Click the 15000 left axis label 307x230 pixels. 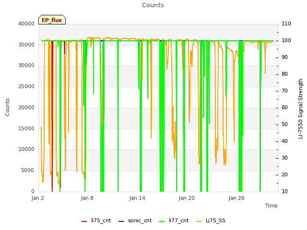(26, 128)
